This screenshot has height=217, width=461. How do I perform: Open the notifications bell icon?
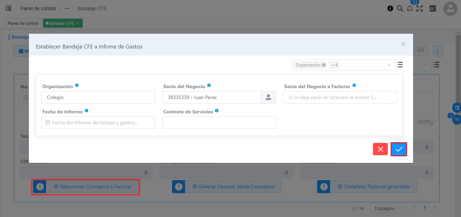point(410,8)
